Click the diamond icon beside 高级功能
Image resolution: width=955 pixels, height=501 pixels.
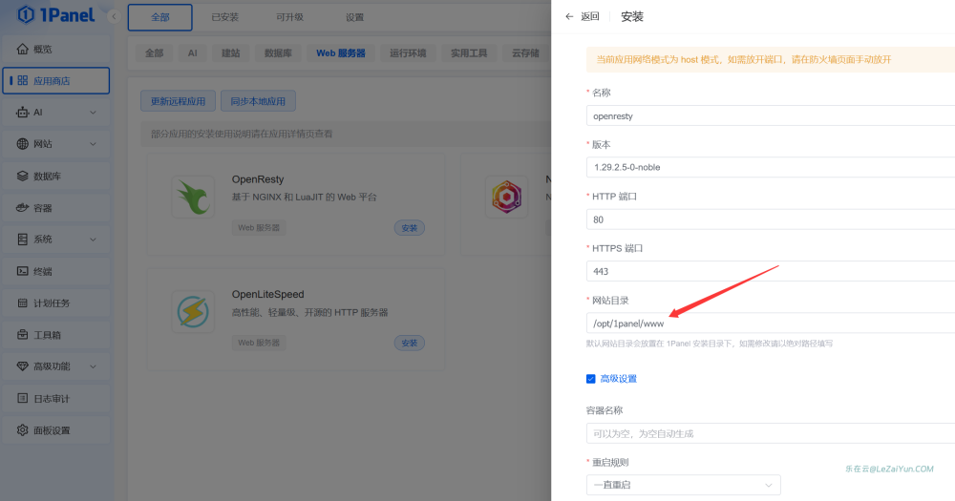click(x=23, y=366)
